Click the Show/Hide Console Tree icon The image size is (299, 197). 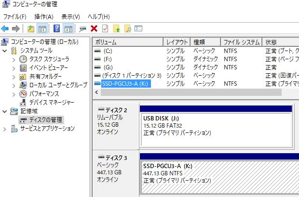click(x=42, y=29)
